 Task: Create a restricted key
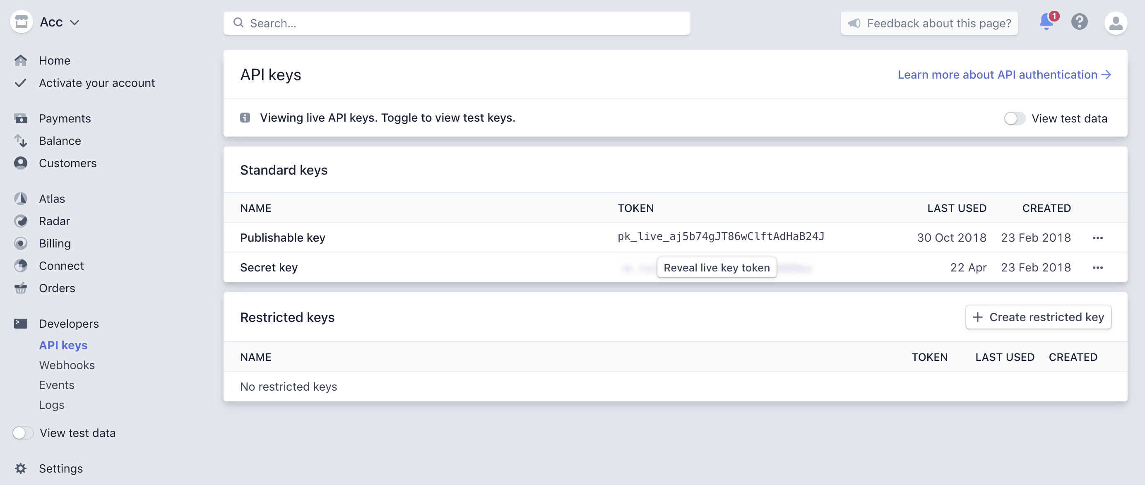click(1038, 317)
